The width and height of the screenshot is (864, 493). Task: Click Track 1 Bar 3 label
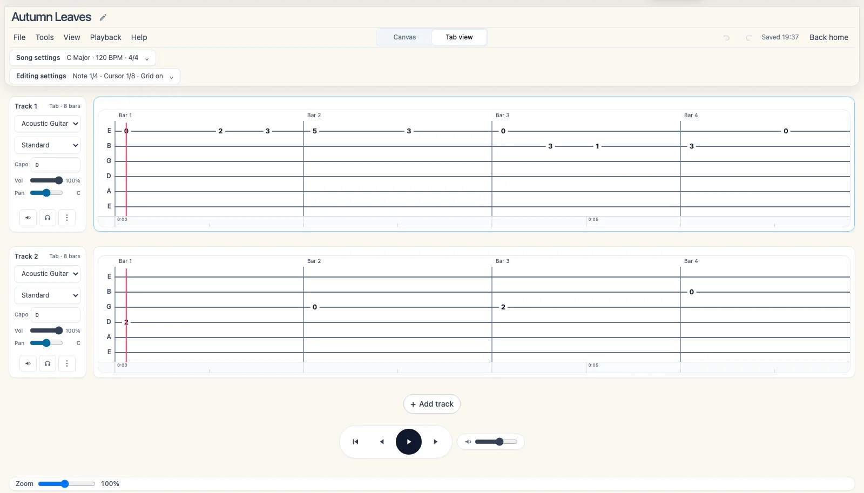coord(503,116)
